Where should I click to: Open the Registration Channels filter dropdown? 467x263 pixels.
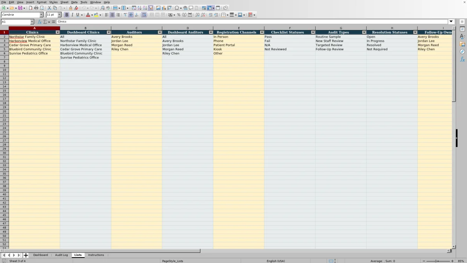tap(262, 32)
